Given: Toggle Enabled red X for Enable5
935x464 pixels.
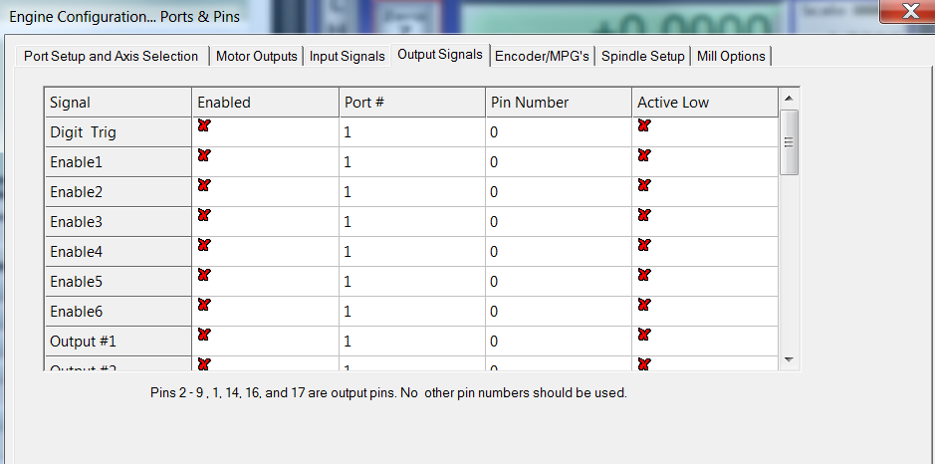Looking at the screenshot, I should (x=203, y=275).
